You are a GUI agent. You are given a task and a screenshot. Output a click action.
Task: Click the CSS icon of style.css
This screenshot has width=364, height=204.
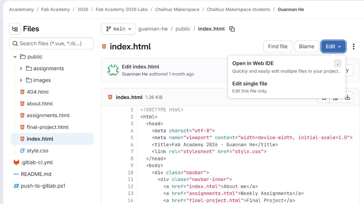click(22, 150)
